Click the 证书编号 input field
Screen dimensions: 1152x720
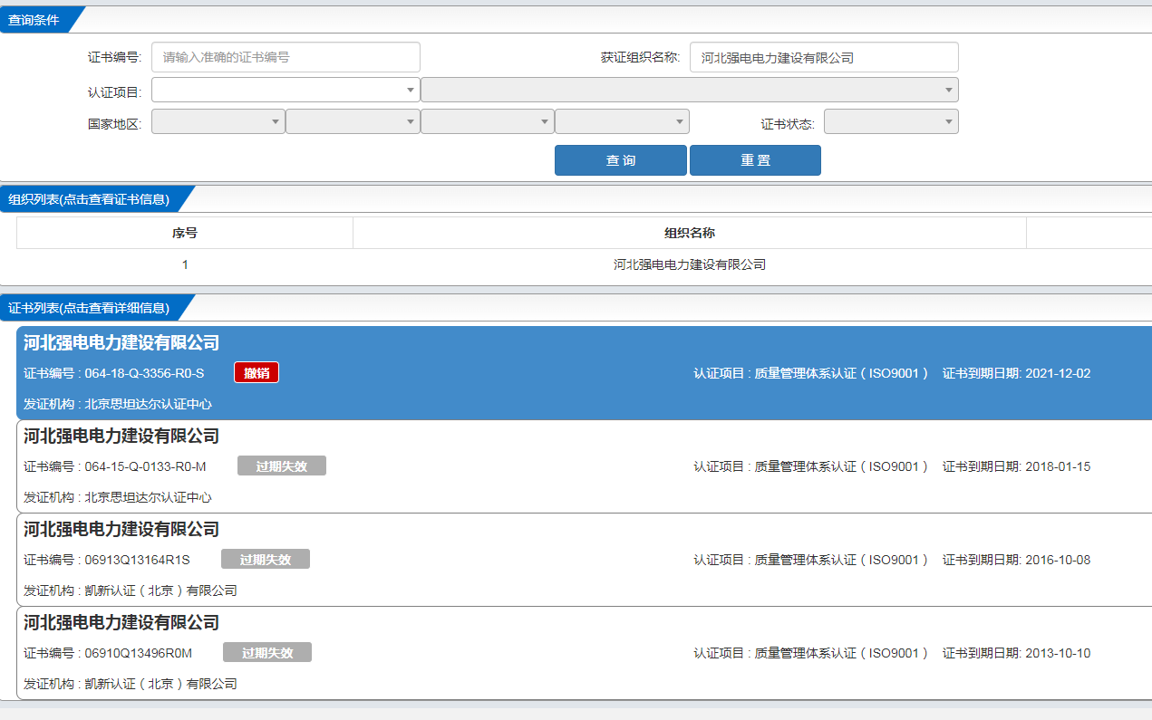click(286, 57)
